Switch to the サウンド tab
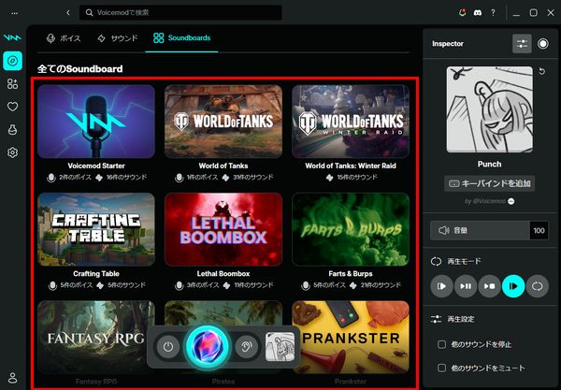561x390 pixels. [118, 38]
